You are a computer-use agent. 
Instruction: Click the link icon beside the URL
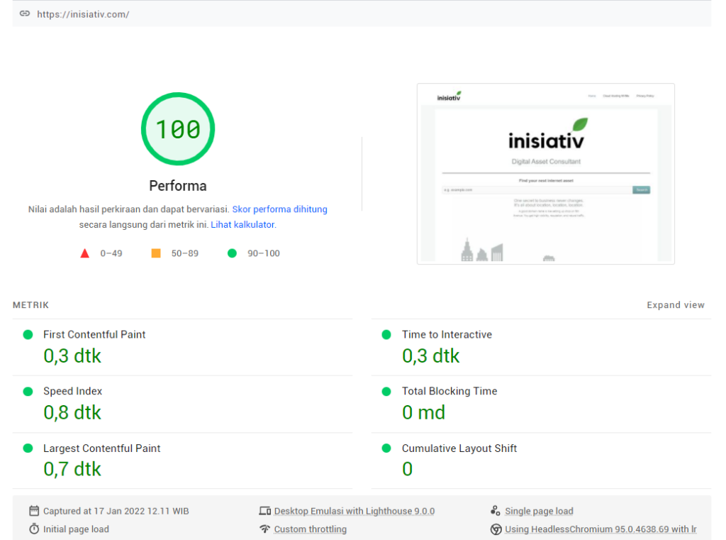click(x=25, y=14)
